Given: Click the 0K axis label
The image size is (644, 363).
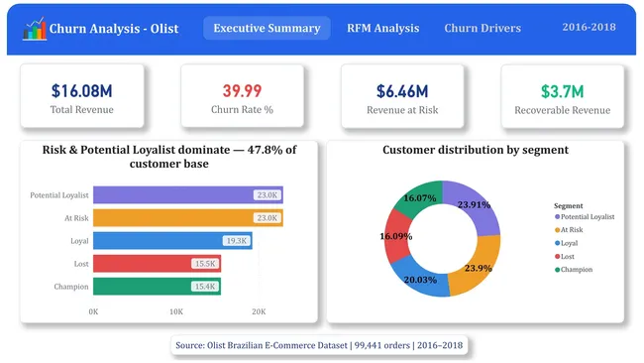Looking at the screenshot, I should [x=93, y=311].
